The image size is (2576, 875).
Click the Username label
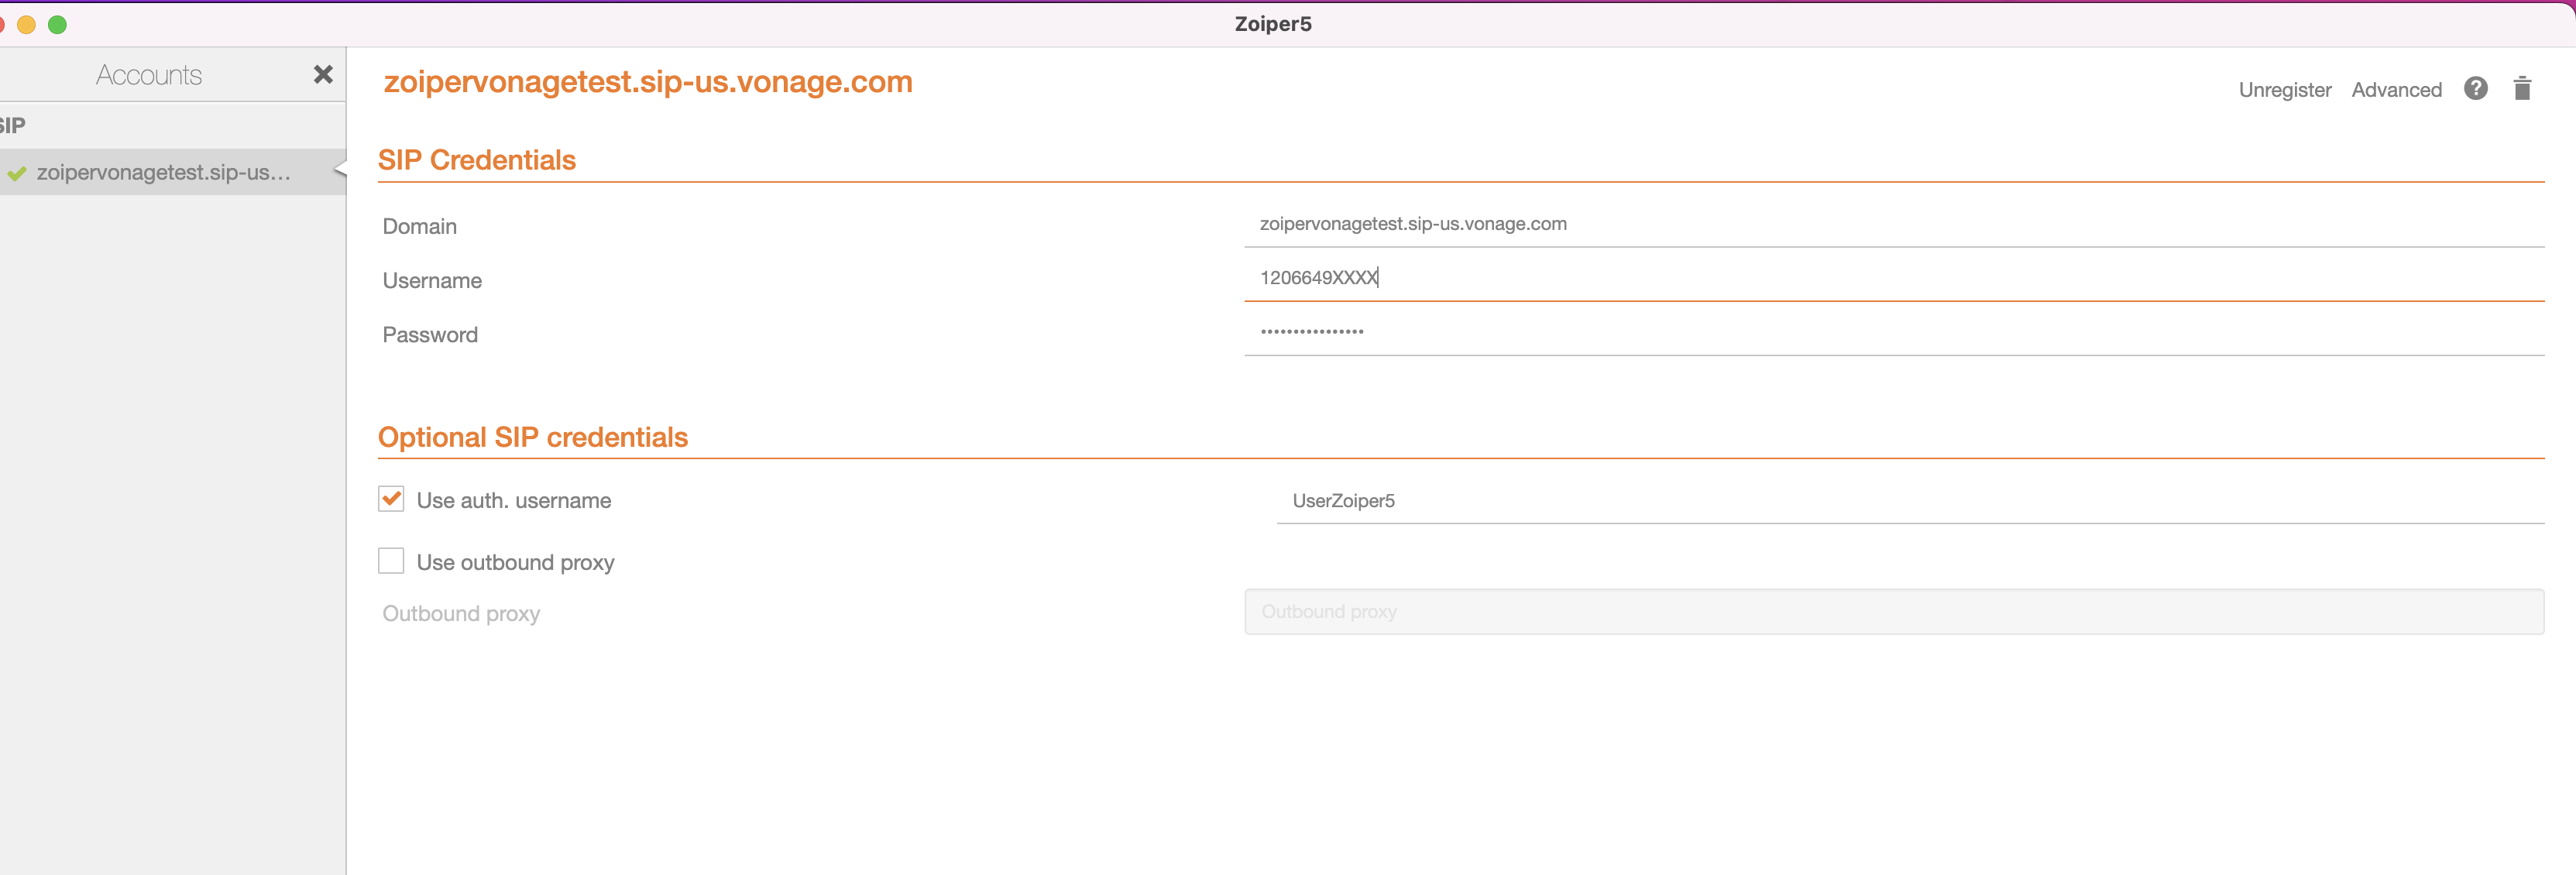[x=432, y=280]
